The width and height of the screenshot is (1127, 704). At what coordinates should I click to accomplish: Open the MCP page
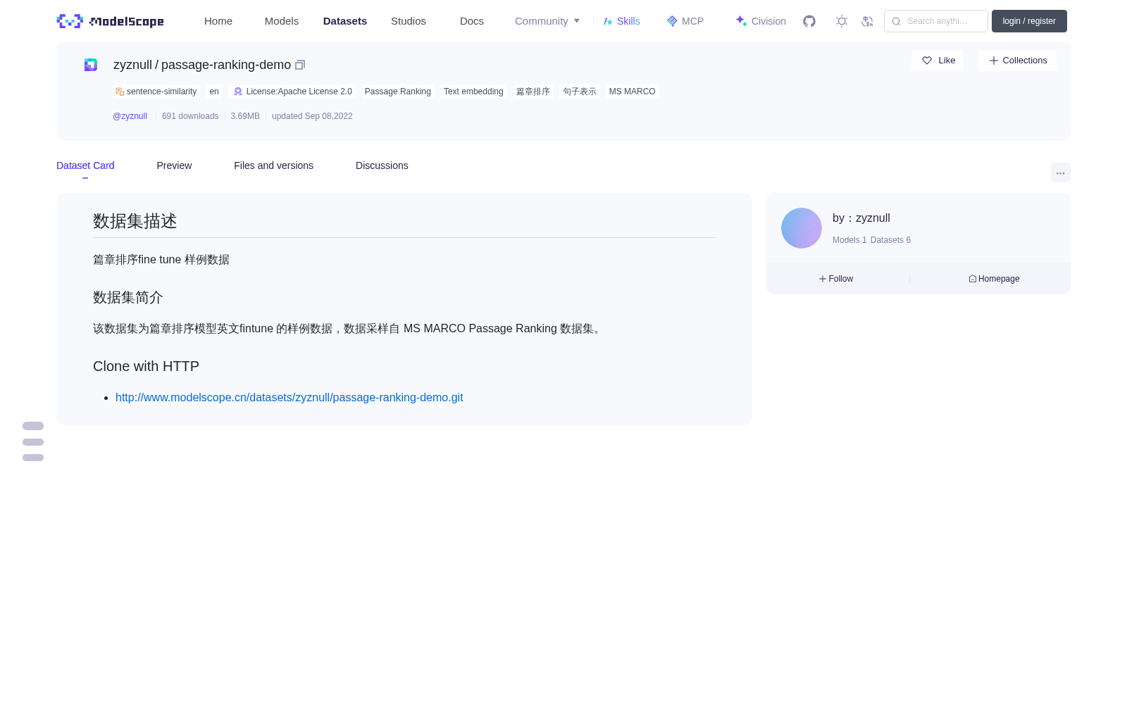point(685,21)
